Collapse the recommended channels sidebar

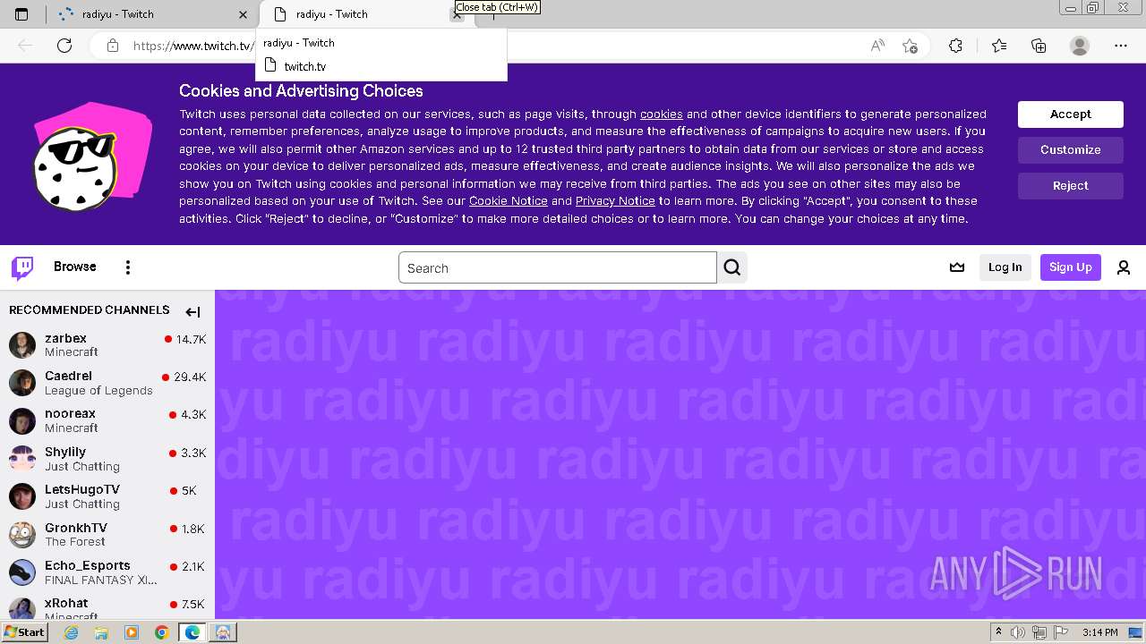point(192,312)
